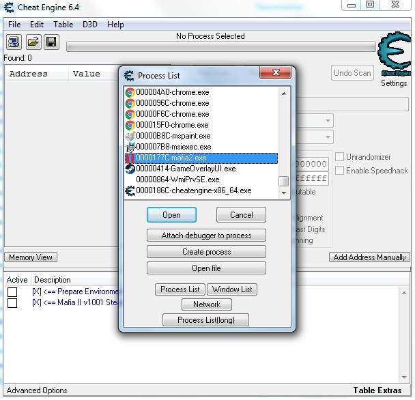
Task: Click the Process List dialog title icon
Action: click(129, 76)
